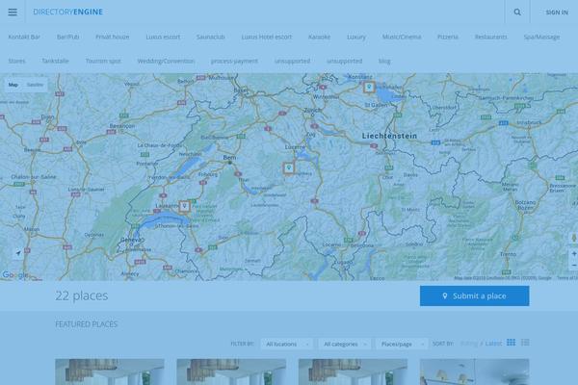Open the Kontakt Bar category

pos(24,37)
